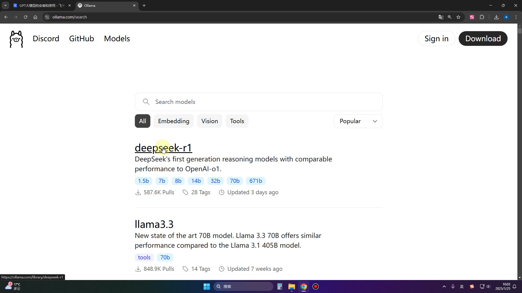Open the Windows Start menu
Screen dimensions: 522x293
pyautogui.click(x=207, y=286)
